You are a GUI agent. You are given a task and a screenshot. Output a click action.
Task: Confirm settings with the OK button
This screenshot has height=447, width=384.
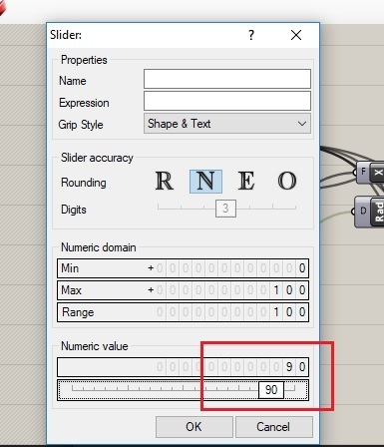coord(194,427)
